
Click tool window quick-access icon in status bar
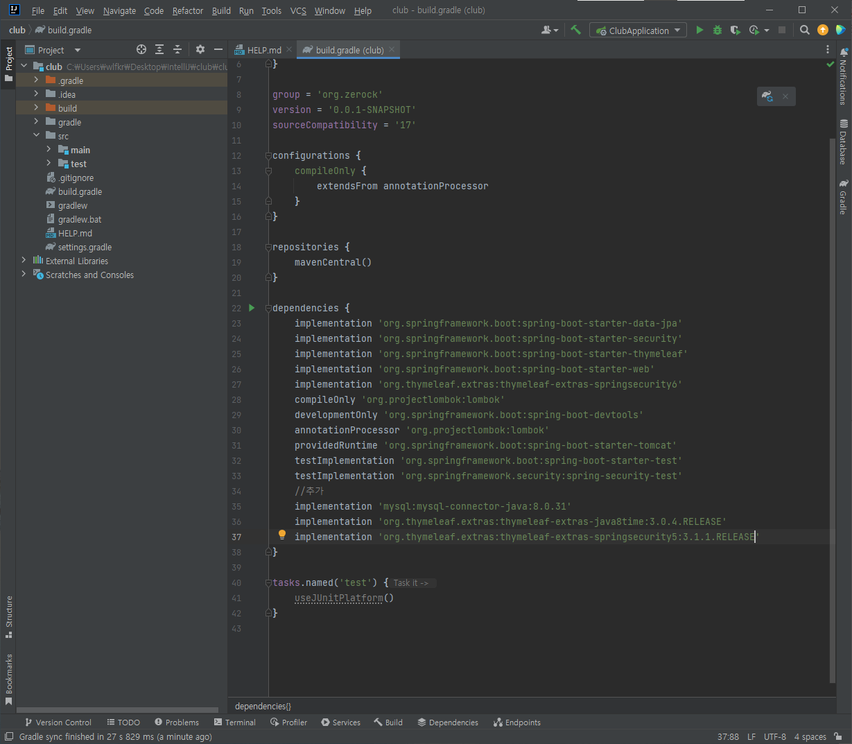pos(8,736)
